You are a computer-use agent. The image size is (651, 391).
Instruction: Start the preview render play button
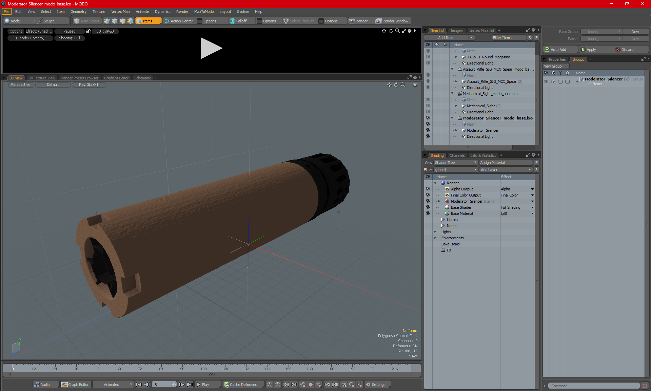[211, 48]
